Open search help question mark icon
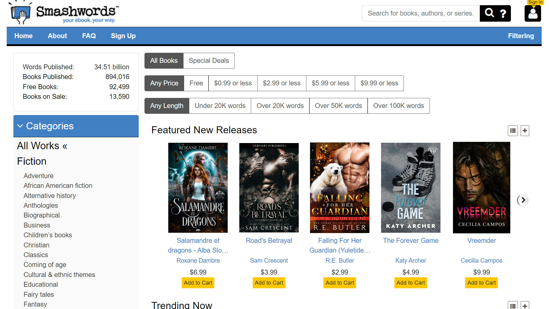Viewport: 549px width, 309px height. 503,13
